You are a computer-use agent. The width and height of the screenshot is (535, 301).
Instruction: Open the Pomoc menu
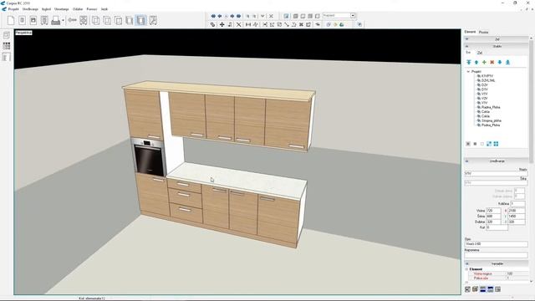(x=91, y=9)
